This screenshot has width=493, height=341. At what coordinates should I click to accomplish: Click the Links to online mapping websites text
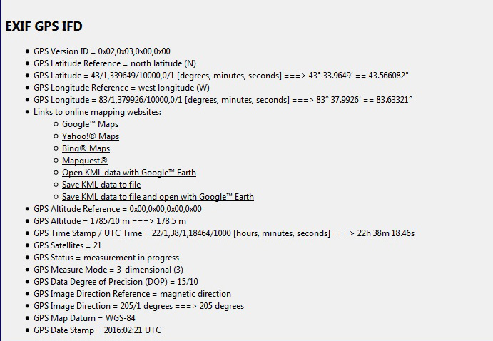coord(97,112)
